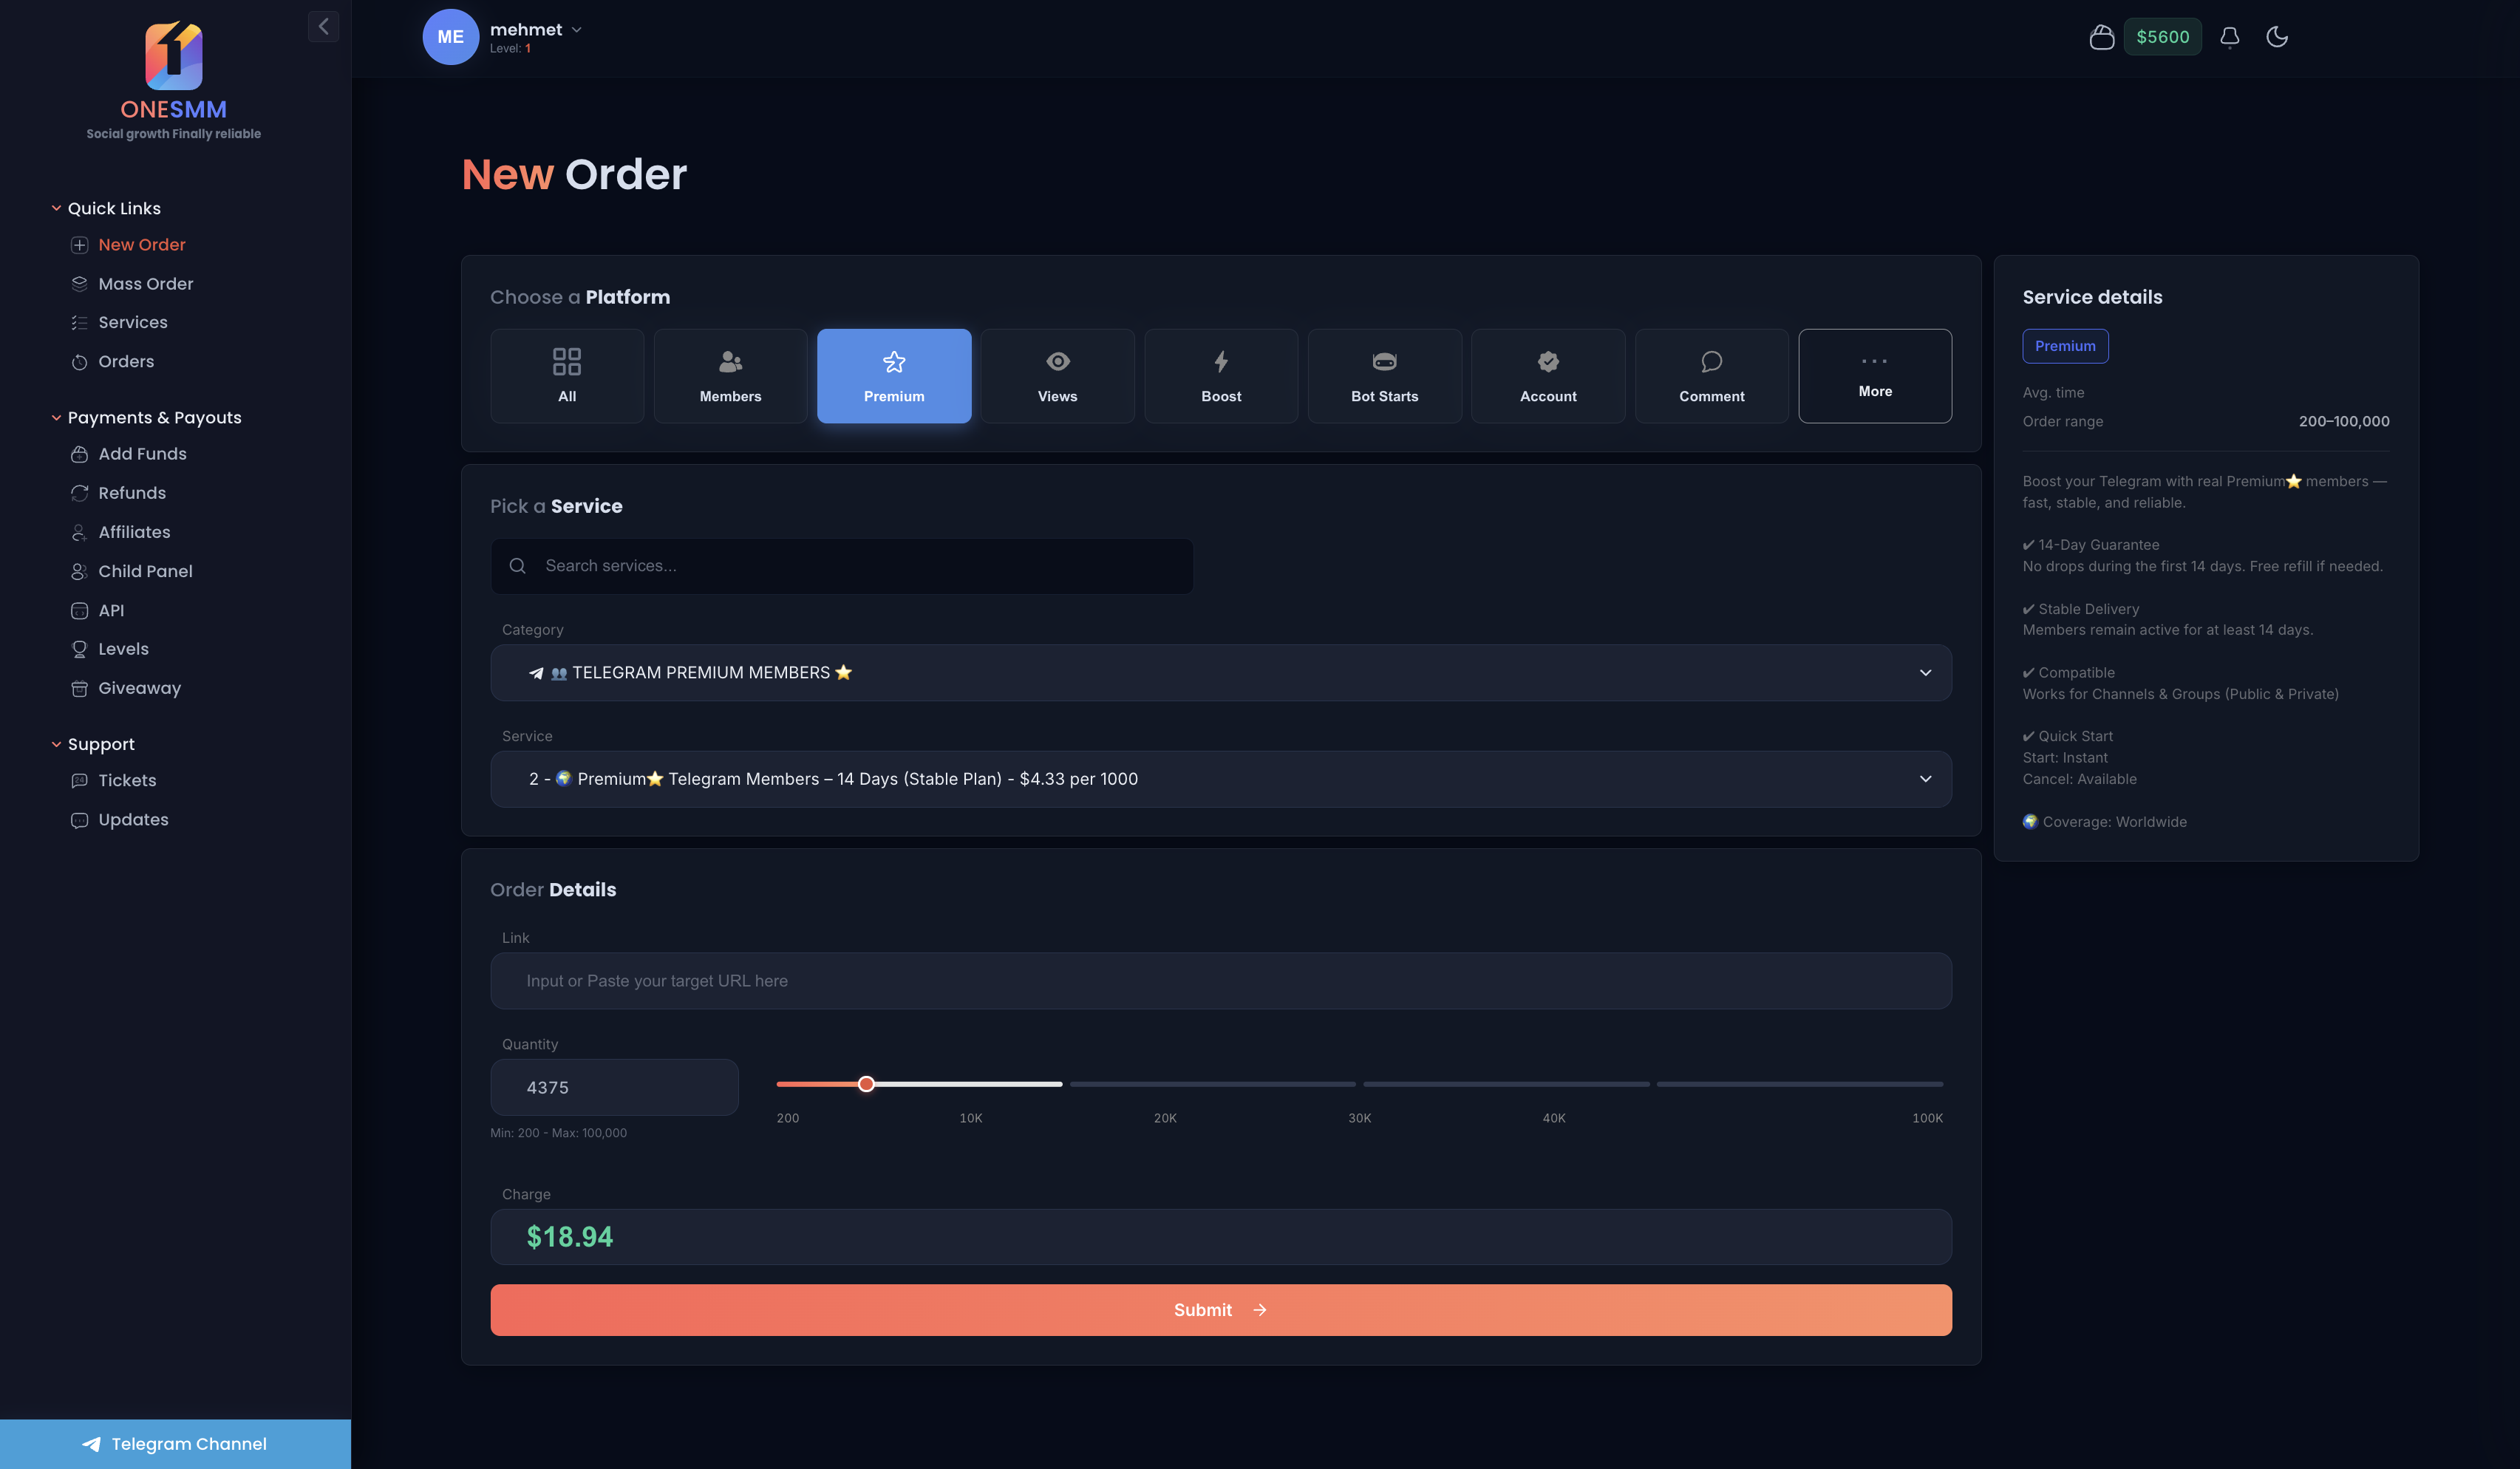Open the wallet icon in the header
2520x1469 pixels.
2101,37
